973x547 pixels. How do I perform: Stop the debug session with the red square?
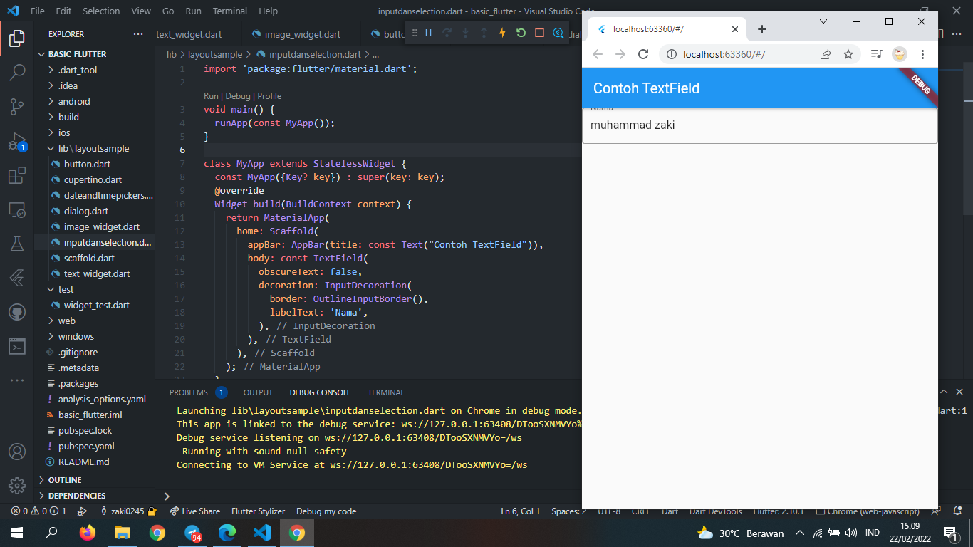coord(538,33)
